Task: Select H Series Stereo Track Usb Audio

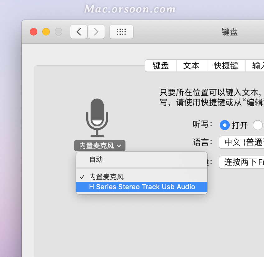Action: tap(142, 187)
